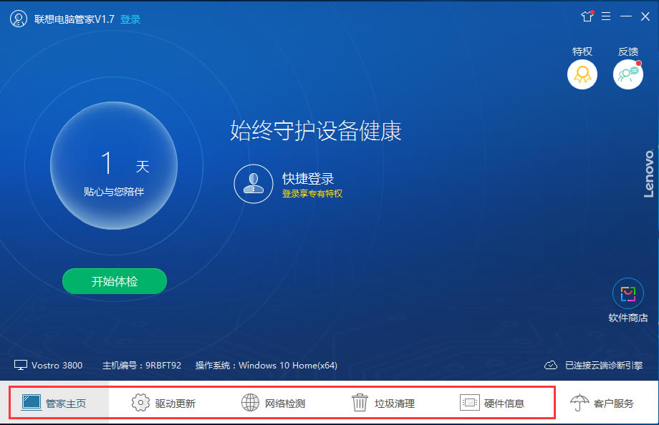Viewport: 659px width, 425px height.
Task: Click the user avatar icon in title bar
Action: pos(19,19)
